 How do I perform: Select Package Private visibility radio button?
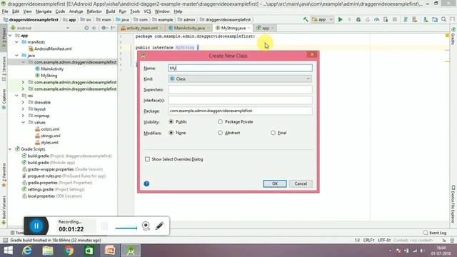point(220,122)
